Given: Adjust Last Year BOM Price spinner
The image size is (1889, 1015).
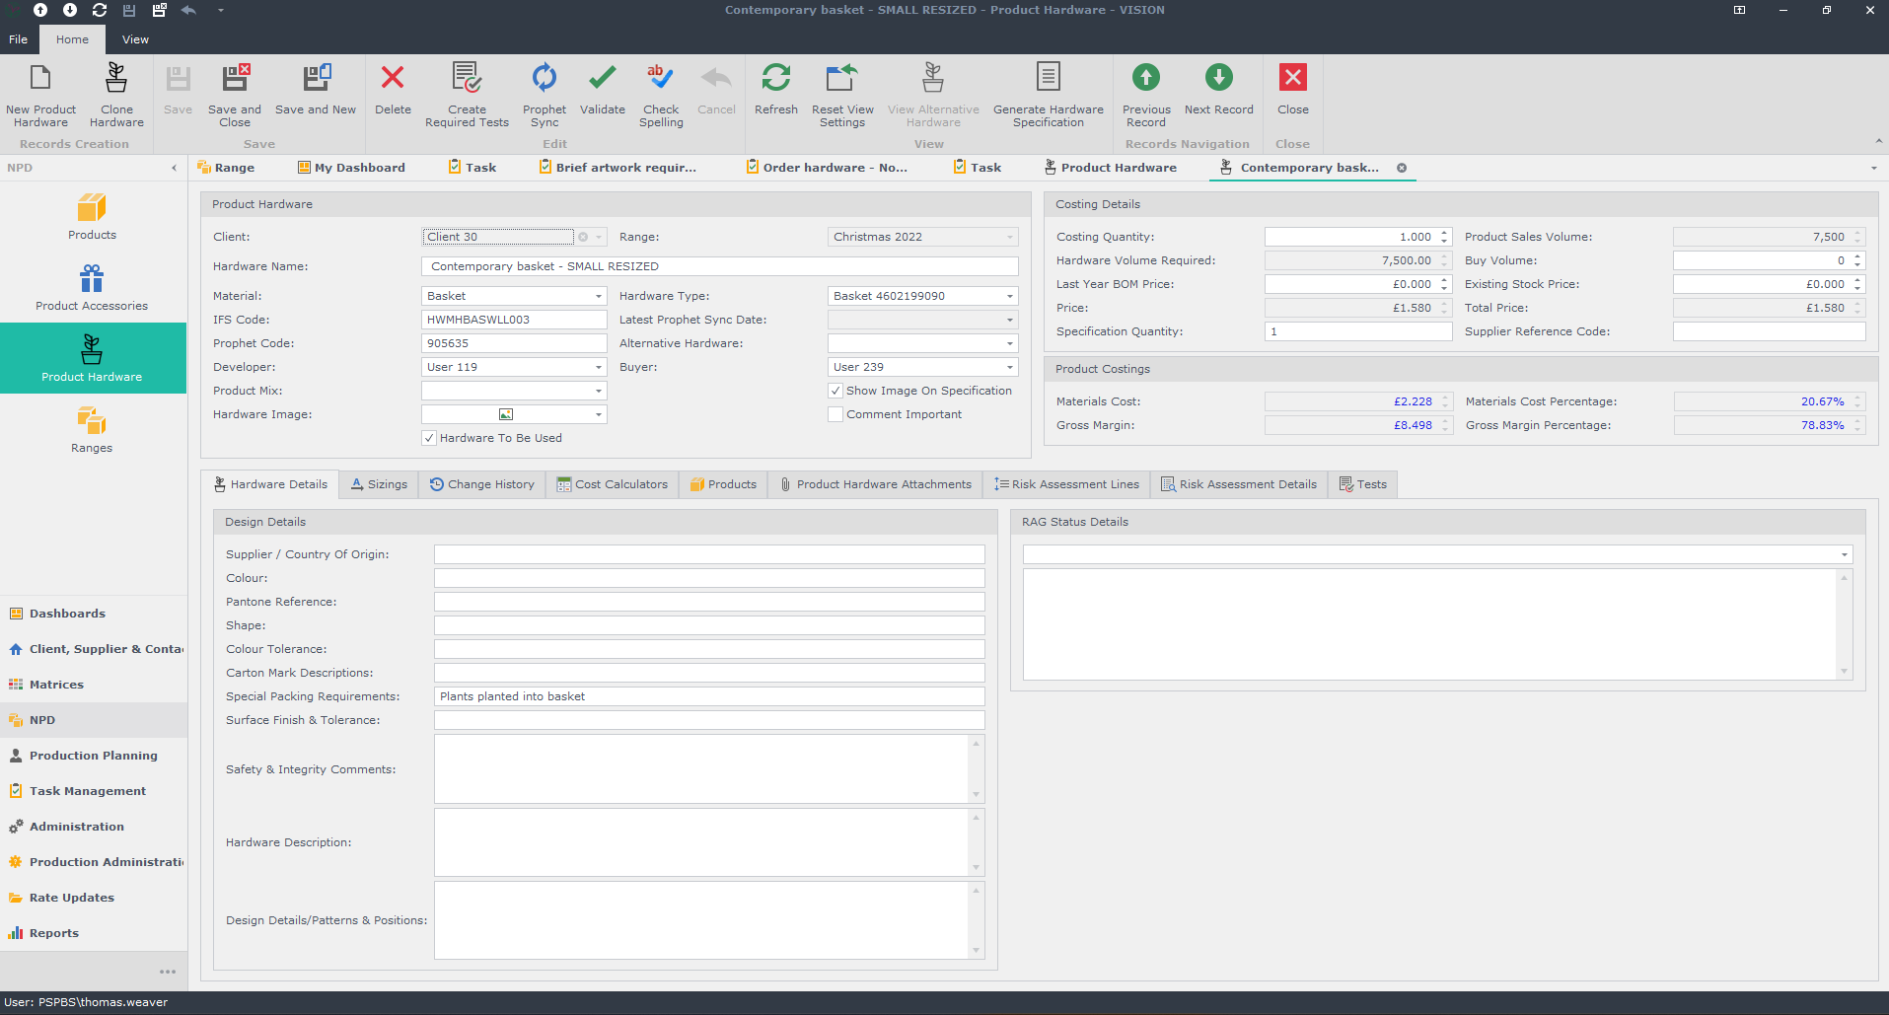Looking at the screenshot, I should [x=1444, y=284].
